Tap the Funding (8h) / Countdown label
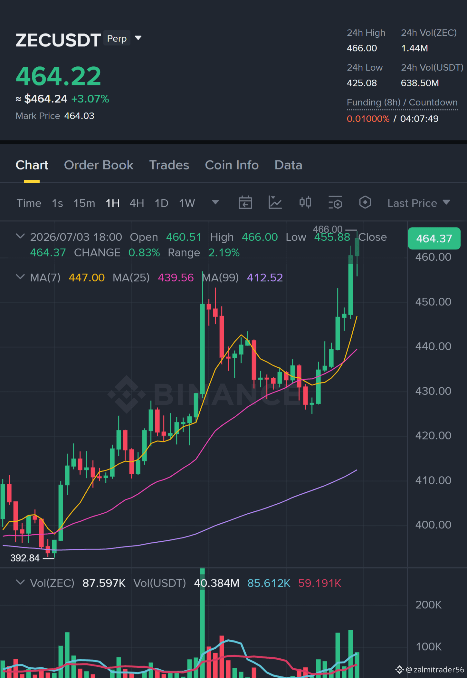 pyautogui.click(x=402, y=102)
